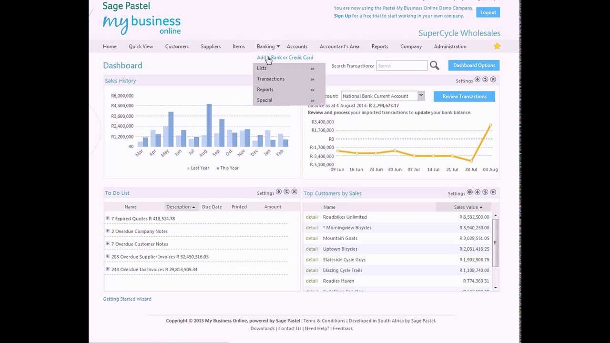This screenshot has width=610, height=343.
Task: Sort by Sales Value column header
Action: (x=468, y=207)
